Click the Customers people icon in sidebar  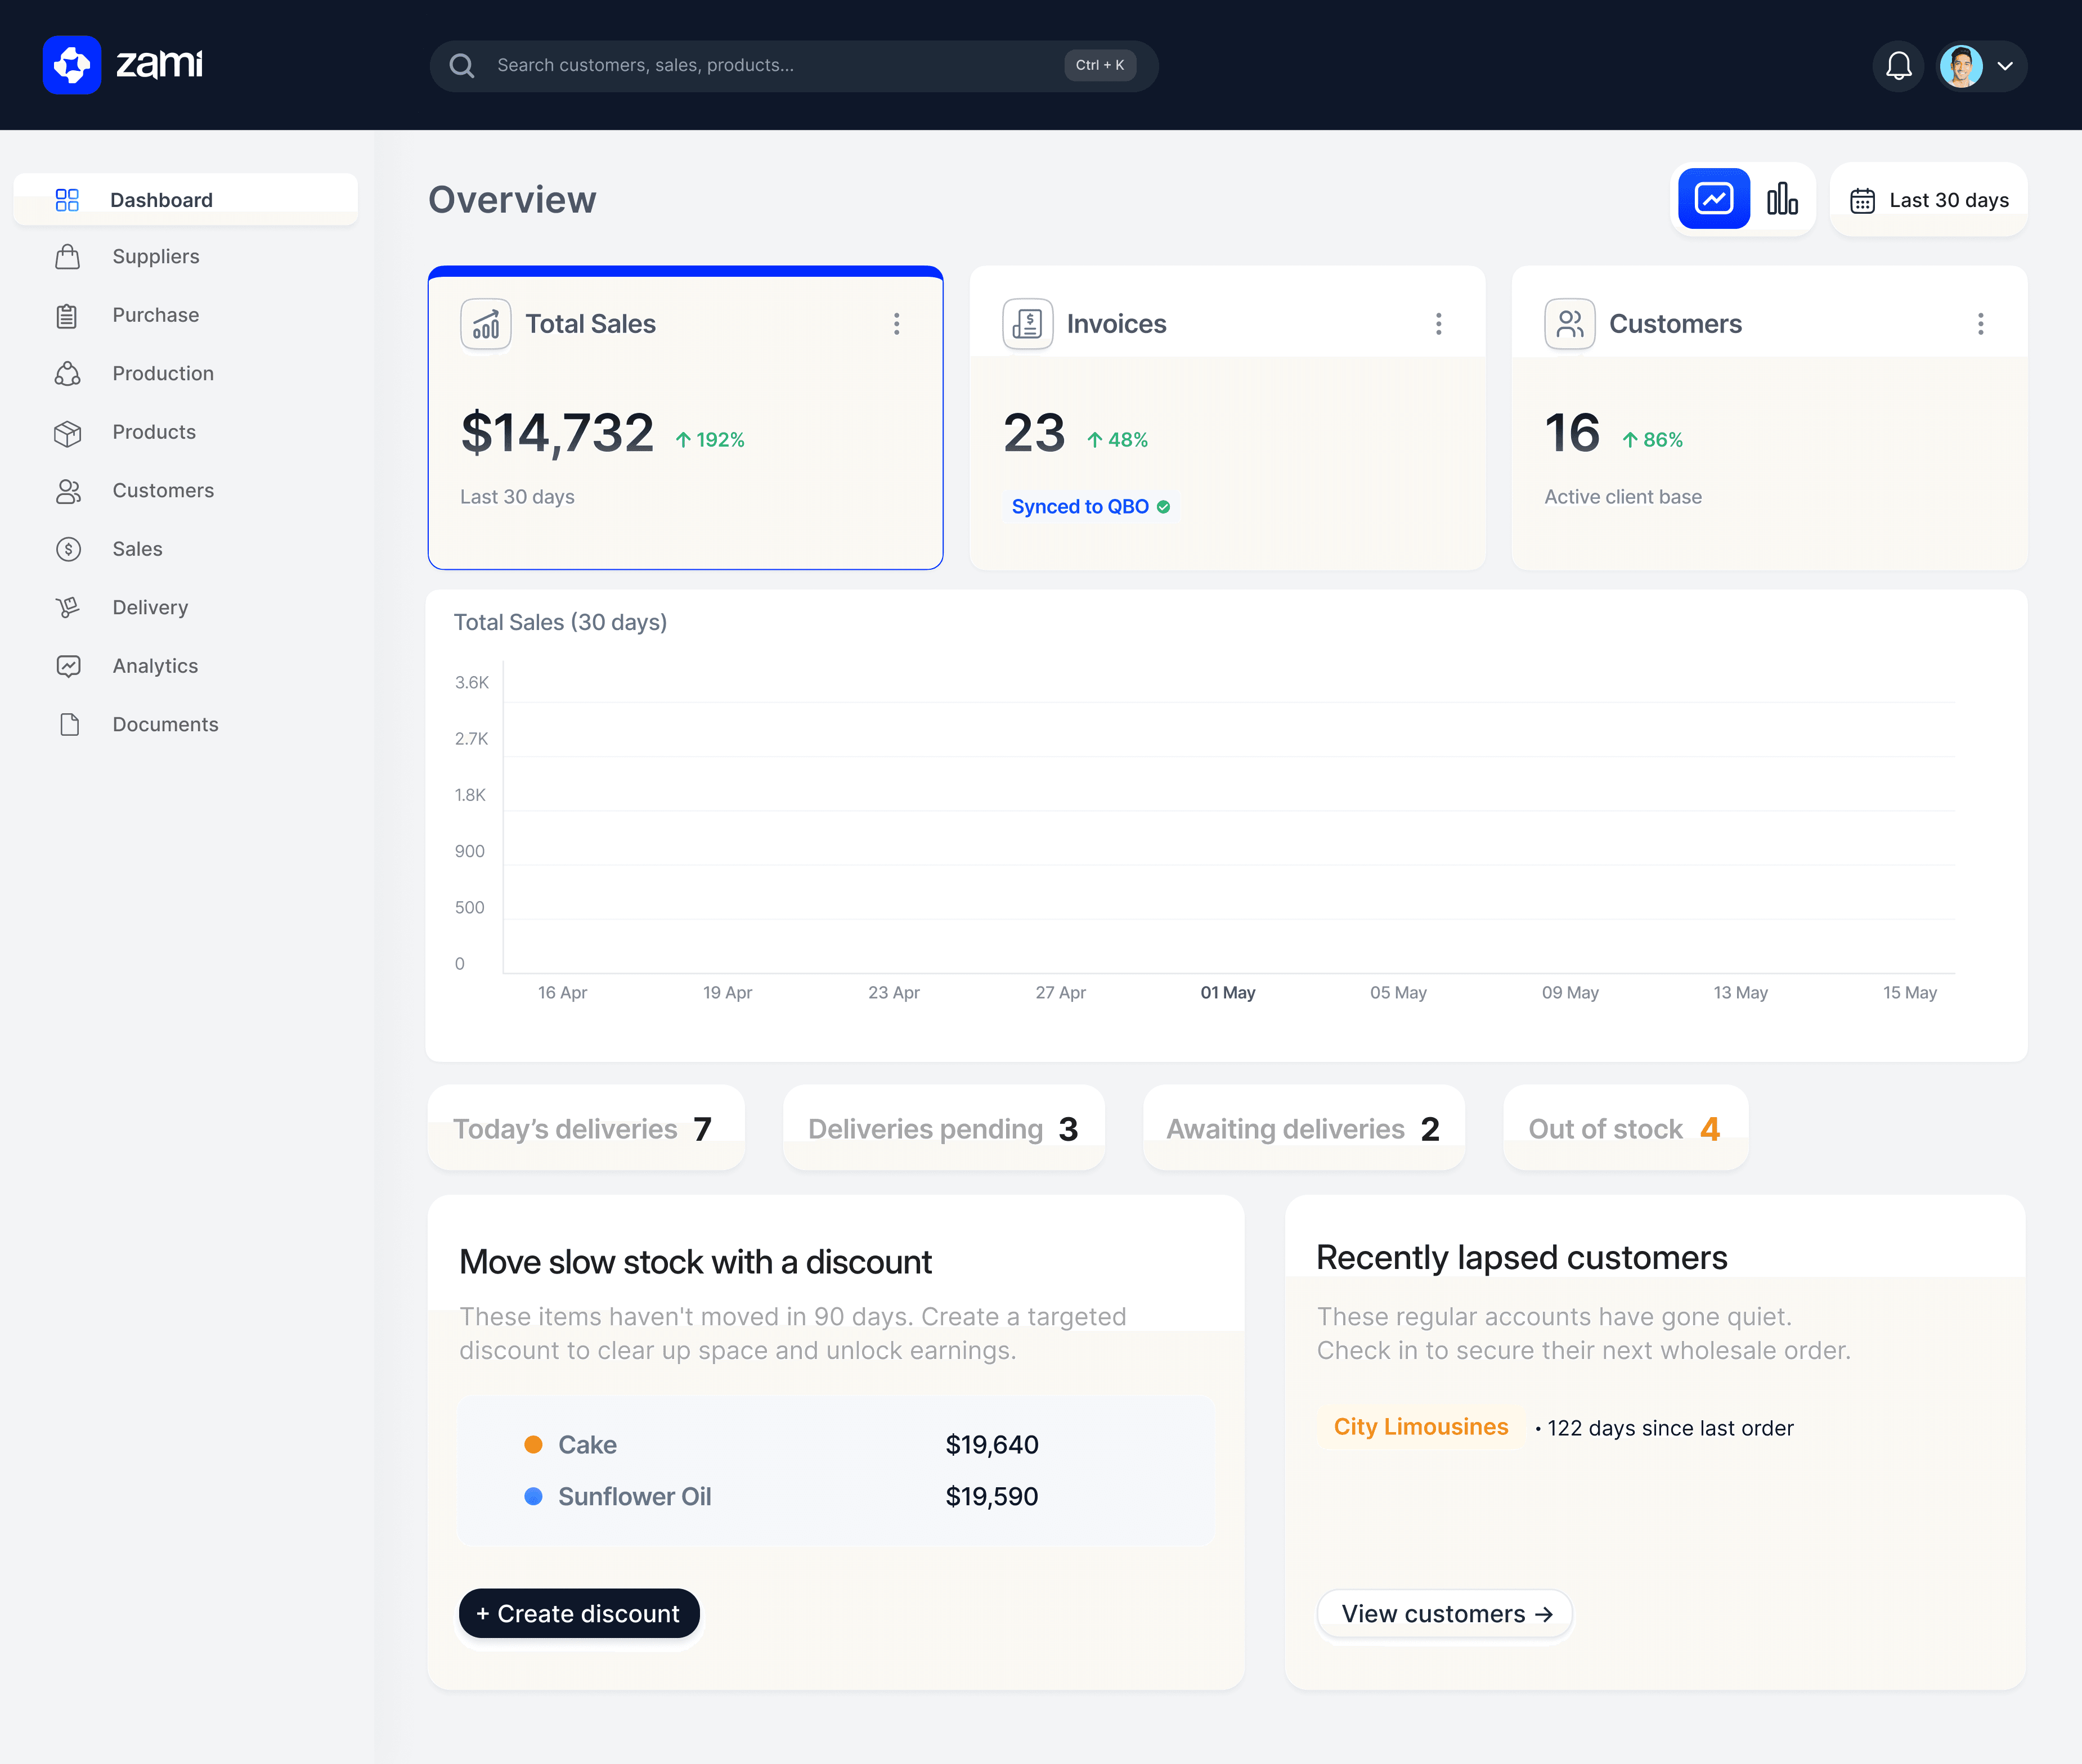[x=68, y=491]
